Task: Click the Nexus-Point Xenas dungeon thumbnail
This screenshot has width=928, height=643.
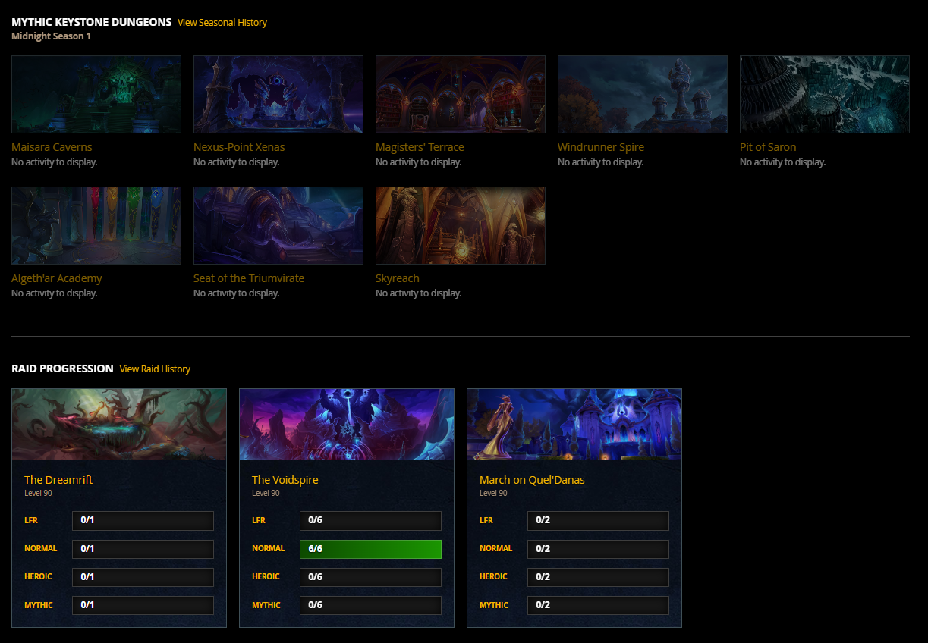Action: pyautogui.click(x=278, y=95)
